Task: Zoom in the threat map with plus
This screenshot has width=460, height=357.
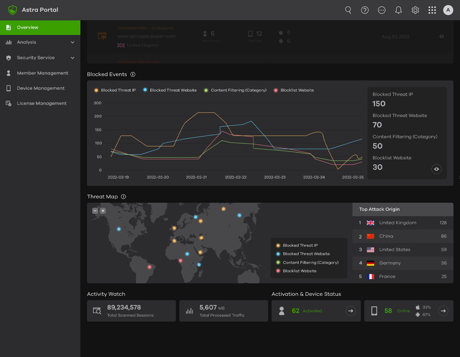Action: (103, 211)
